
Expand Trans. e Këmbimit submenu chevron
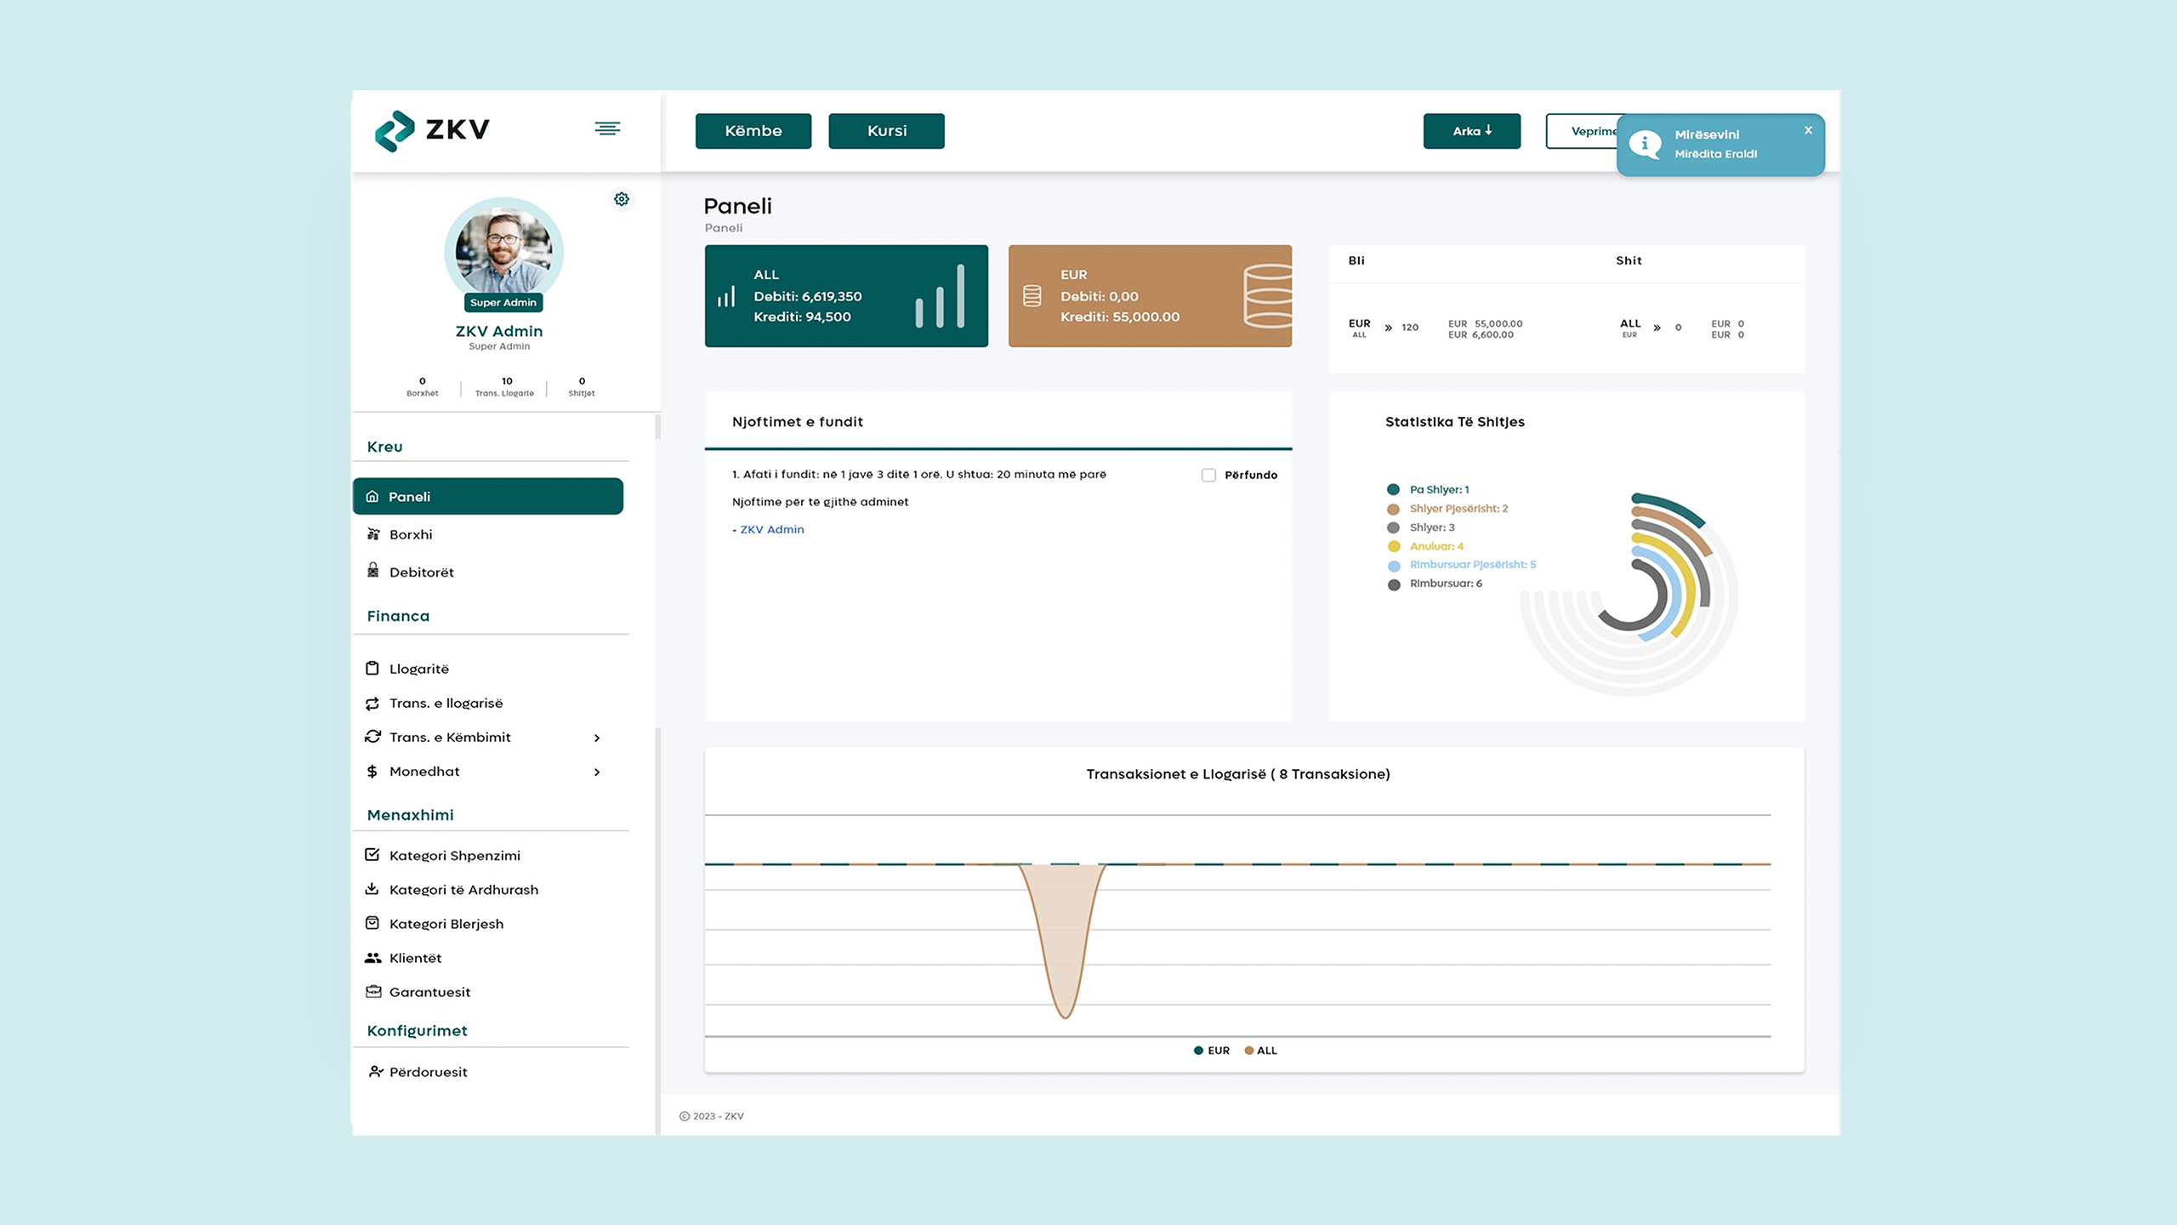coord(597,738)
